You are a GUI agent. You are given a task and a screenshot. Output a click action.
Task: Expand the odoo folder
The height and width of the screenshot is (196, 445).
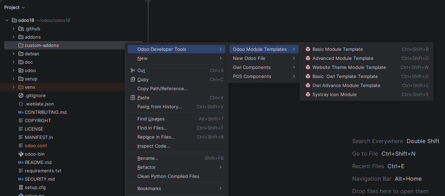coord(14,70)
